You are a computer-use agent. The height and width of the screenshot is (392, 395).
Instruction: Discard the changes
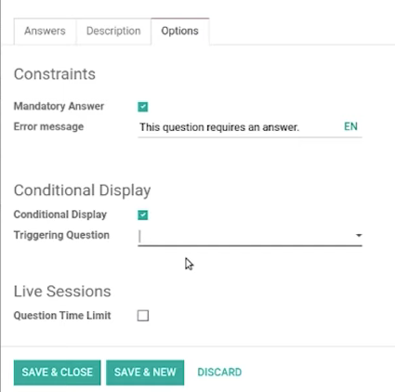click(x=219, y=372)
